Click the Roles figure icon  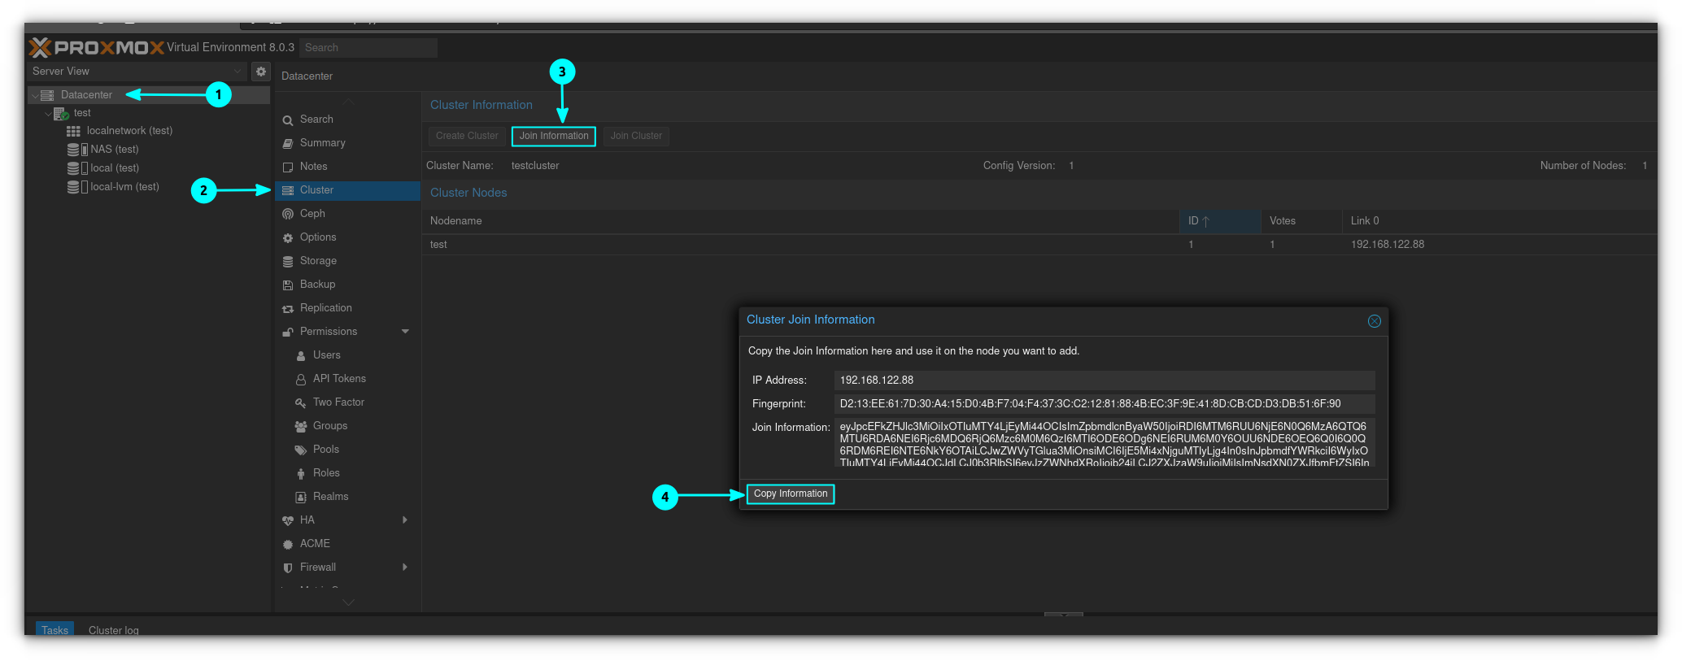coord(301,474)
